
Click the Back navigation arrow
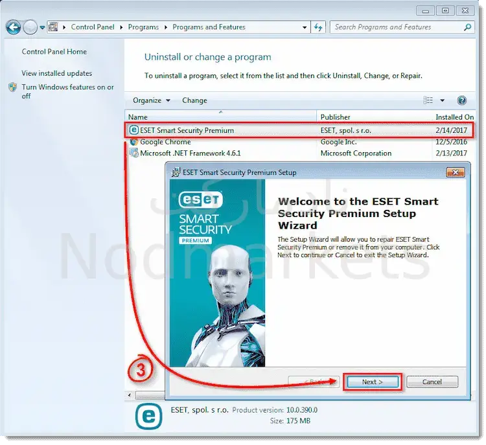click(x=14, y=27)
